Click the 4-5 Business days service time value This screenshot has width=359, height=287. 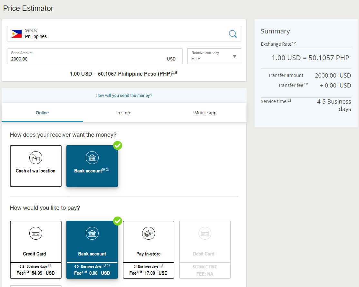334,105
